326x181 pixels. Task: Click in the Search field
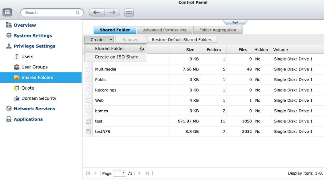tap(52, 13)
